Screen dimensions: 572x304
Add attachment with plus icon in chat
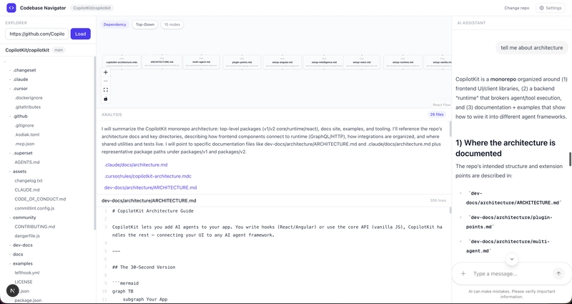tap(463, 273)
